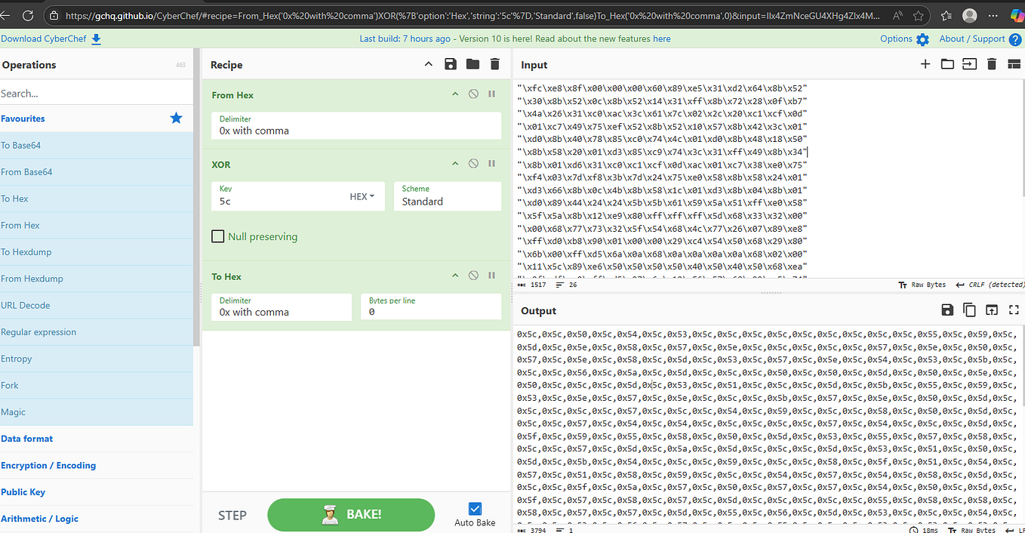Open the Arithmetic / Logic category
Screen dimensions: 1025x533
coord(39,519)
